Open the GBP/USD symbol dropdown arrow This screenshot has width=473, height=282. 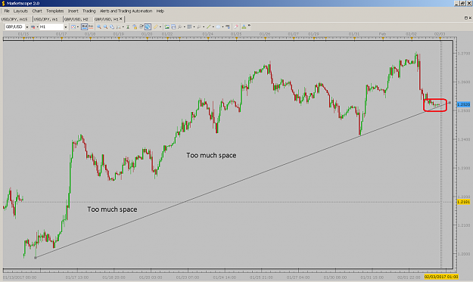[26, 26]
